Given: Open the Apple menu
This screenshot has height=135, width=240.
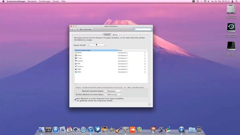Looking at the screenshot, I should (3, 1).
